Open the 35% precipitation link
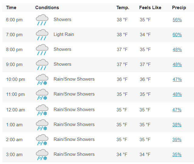Screen dimensions: 194x164 coord(177,155)
